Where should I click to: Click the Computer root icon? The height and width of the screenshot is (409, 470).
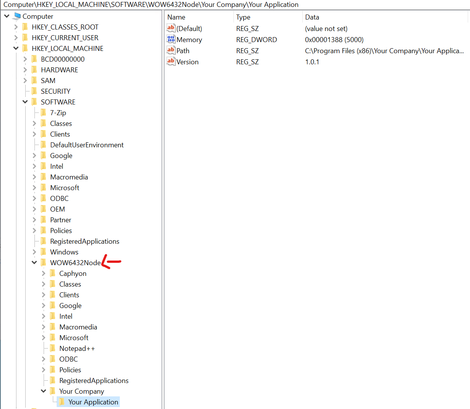point(16,16)
